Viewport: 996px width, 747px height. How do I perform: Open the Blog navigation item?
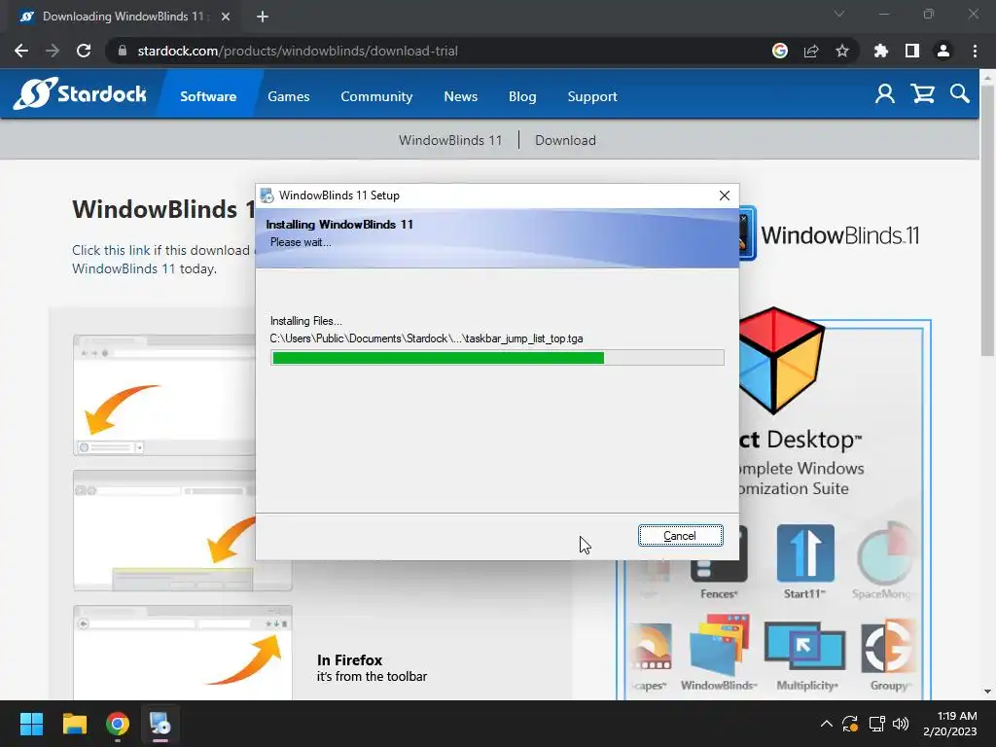[x=522, y=96]
